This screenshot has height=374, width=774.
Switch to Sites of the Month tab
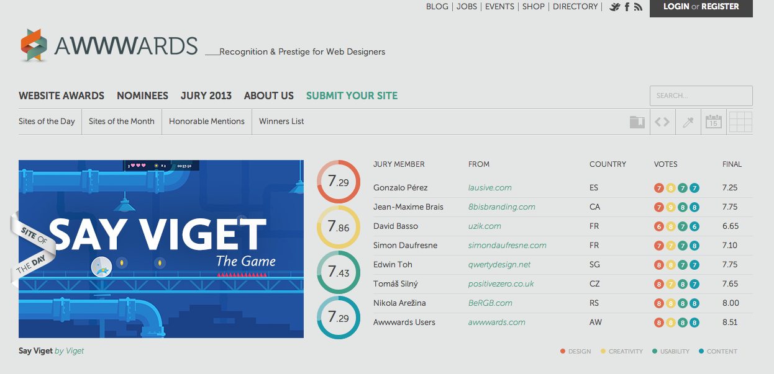pyautogui.click(x=122, y=122)
